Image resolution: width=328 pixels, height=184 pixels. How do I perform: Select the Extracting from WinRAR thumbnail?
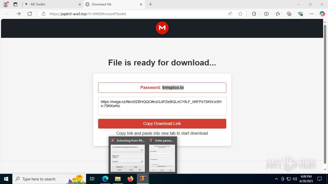coord(128,155)
